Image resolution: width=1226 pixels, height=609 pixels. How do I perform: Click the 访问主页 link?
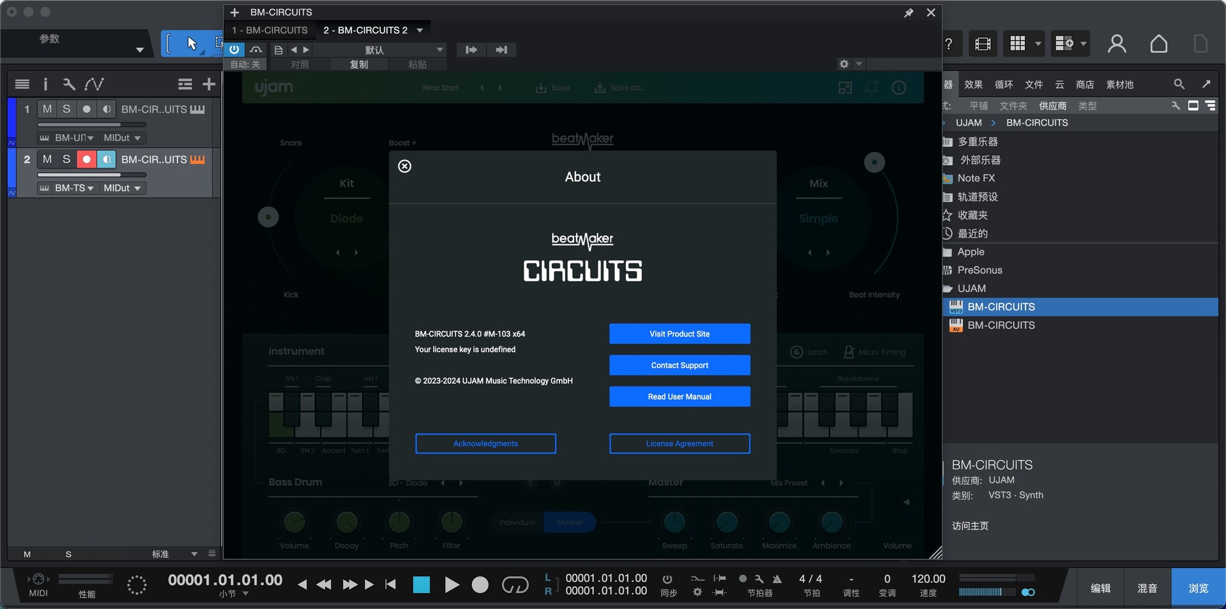970,526
